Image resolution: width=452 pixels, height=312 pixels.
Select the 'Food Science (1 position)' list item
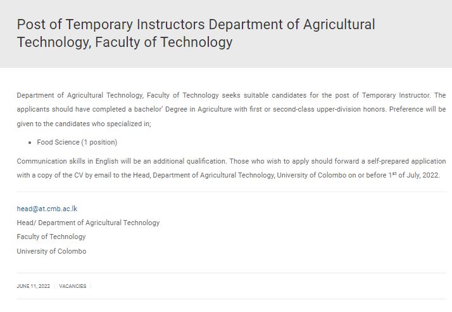[77, 142]
